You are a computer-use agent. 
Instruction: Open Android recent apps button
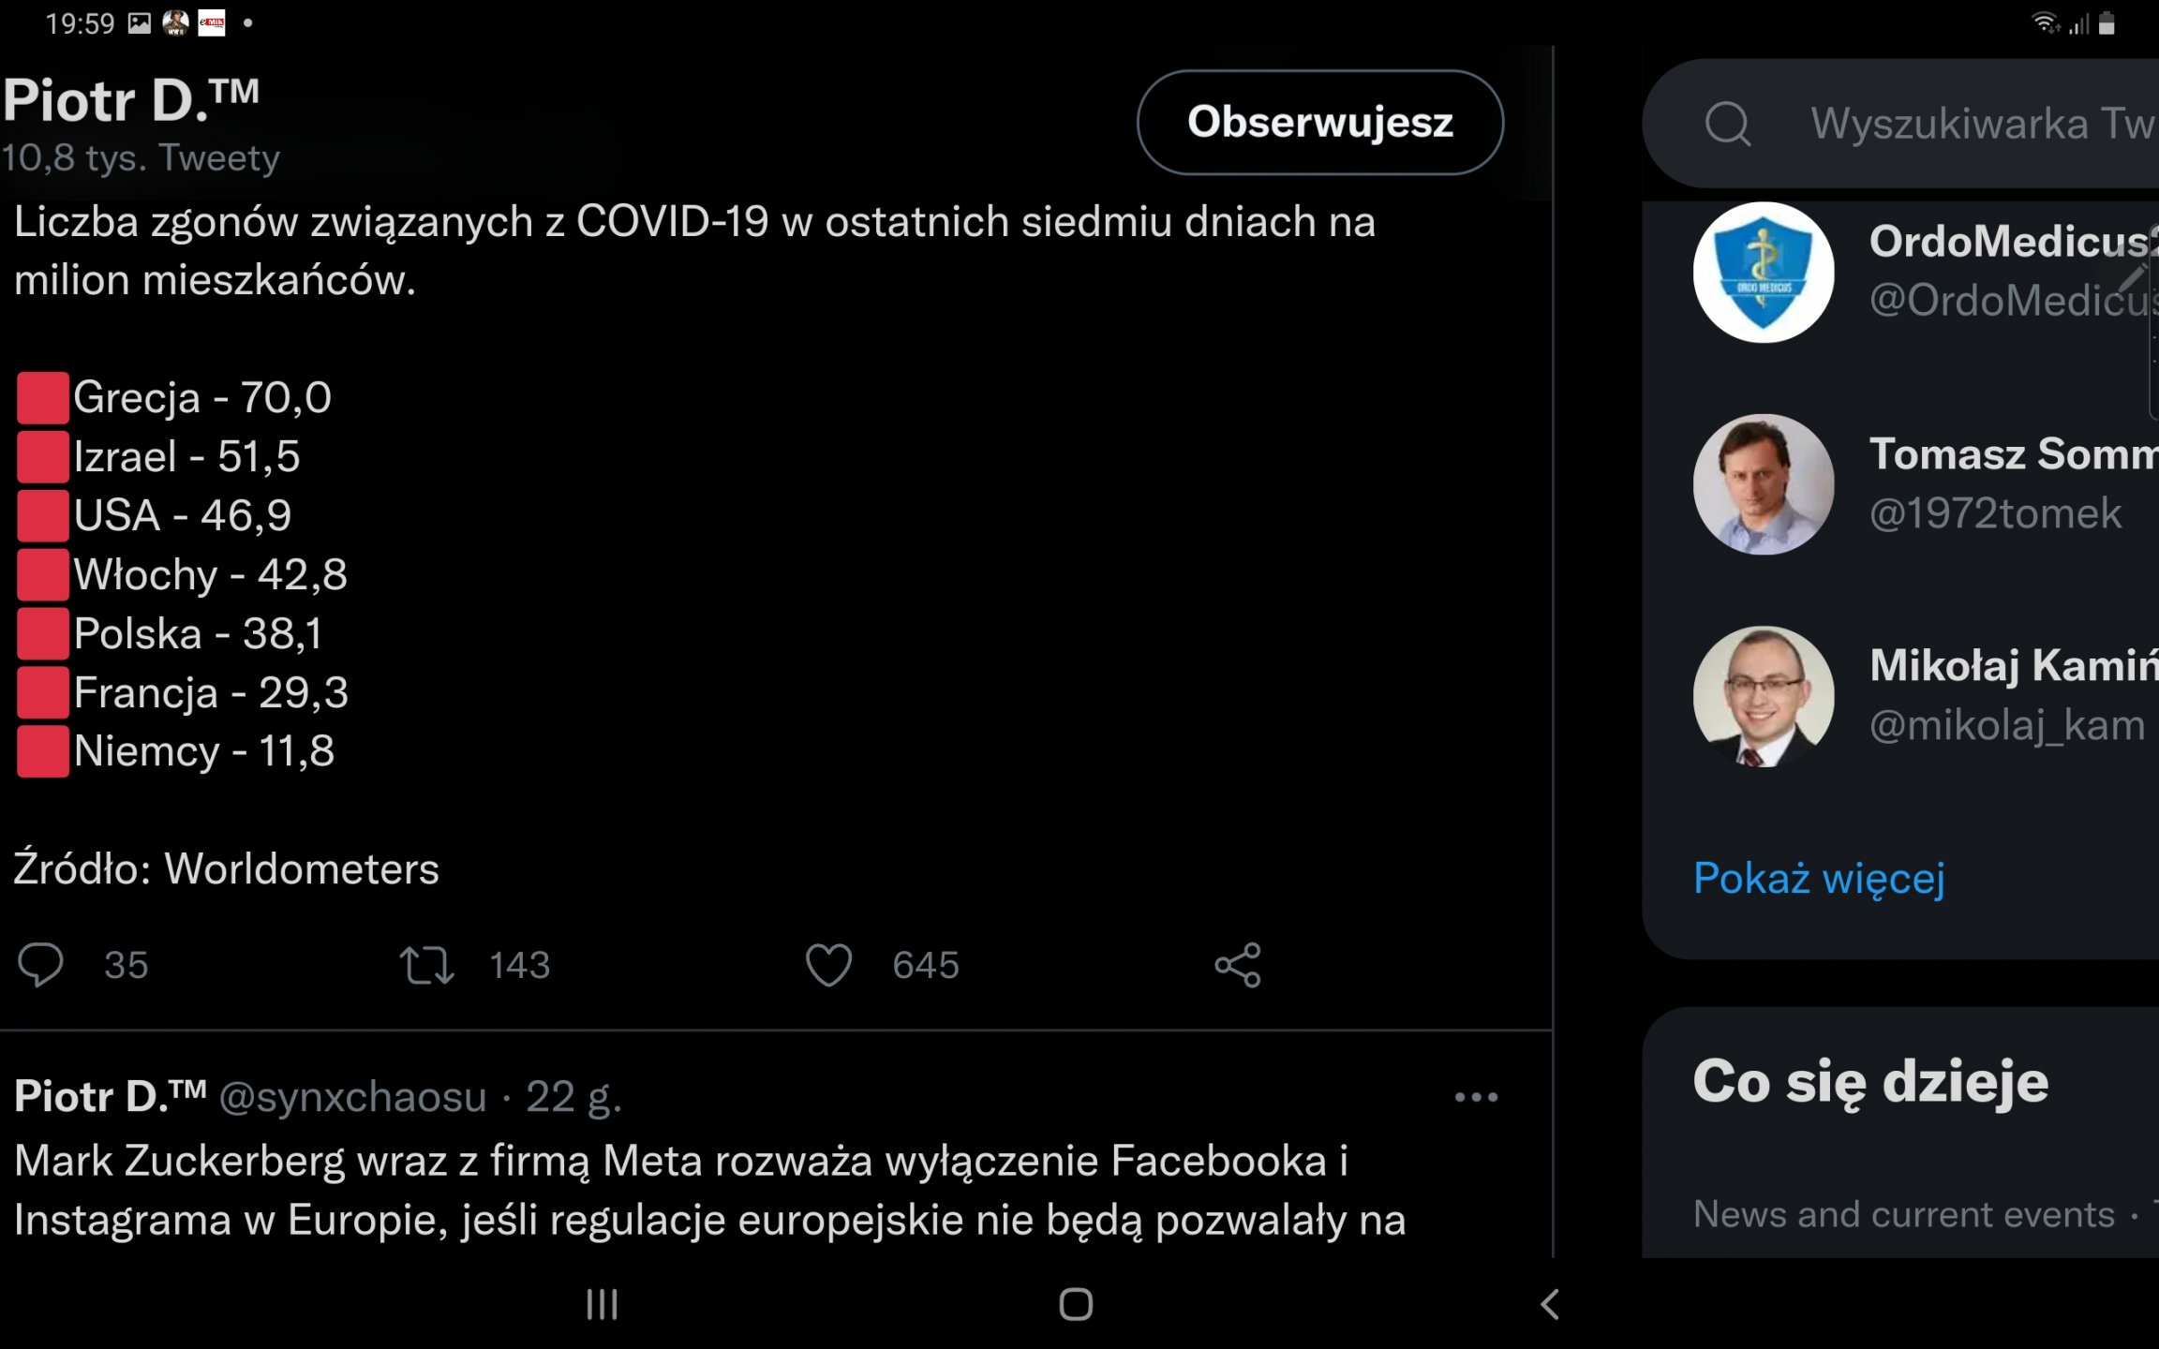(602, 1304)
